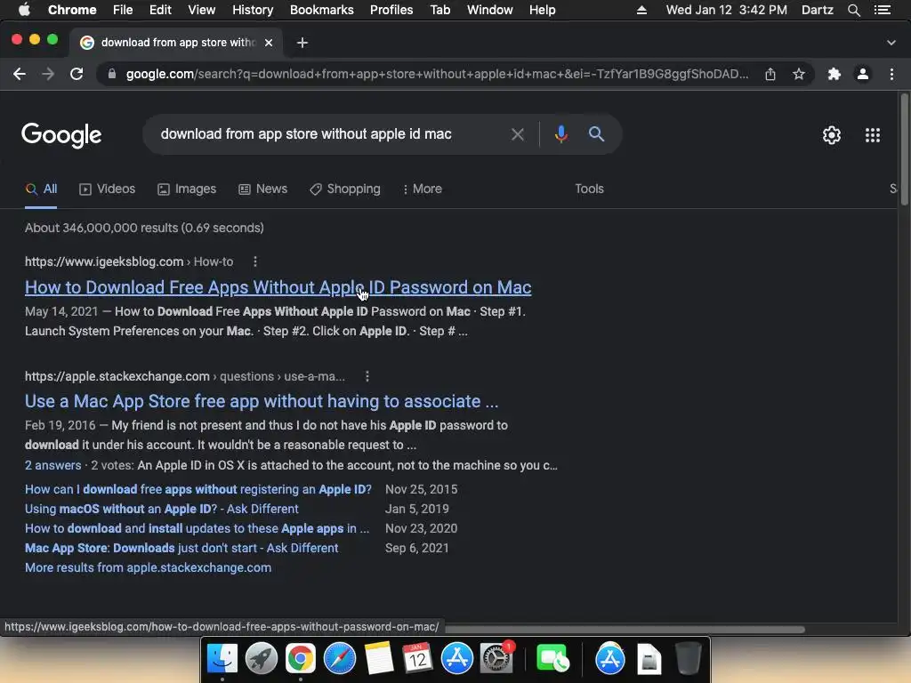Open How to Download Free Apps result

[278, 287]
